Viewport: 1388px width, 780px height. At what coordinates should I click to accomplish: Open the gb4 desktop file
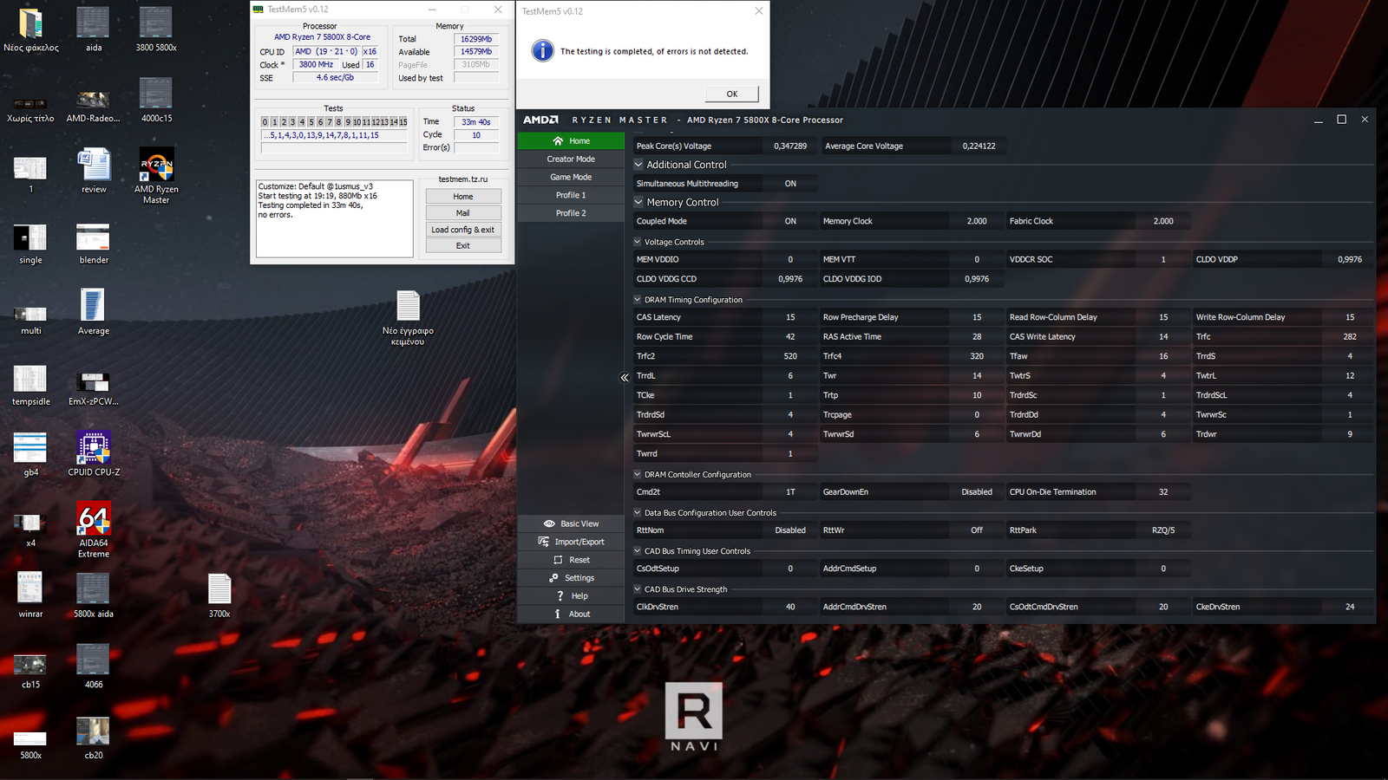pyautogui.click(x=31, y=455)
